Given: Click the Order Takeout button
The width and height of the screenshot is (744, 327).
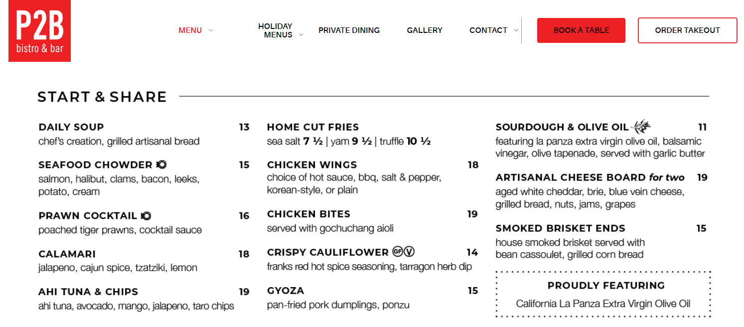Looking at the screenshot, I should pos(687,30).
